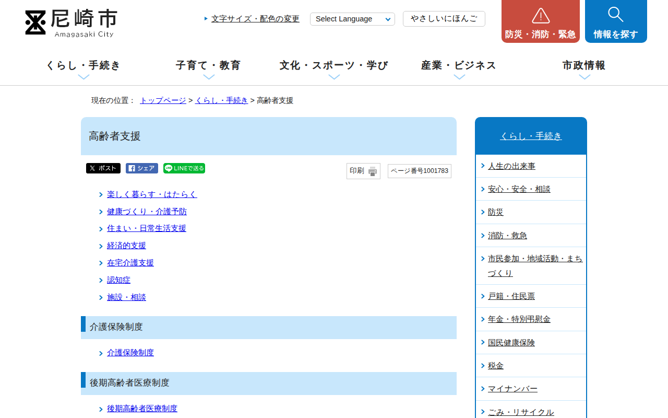Share page with X post button
The image size is (668, 418).
point(103,168)
